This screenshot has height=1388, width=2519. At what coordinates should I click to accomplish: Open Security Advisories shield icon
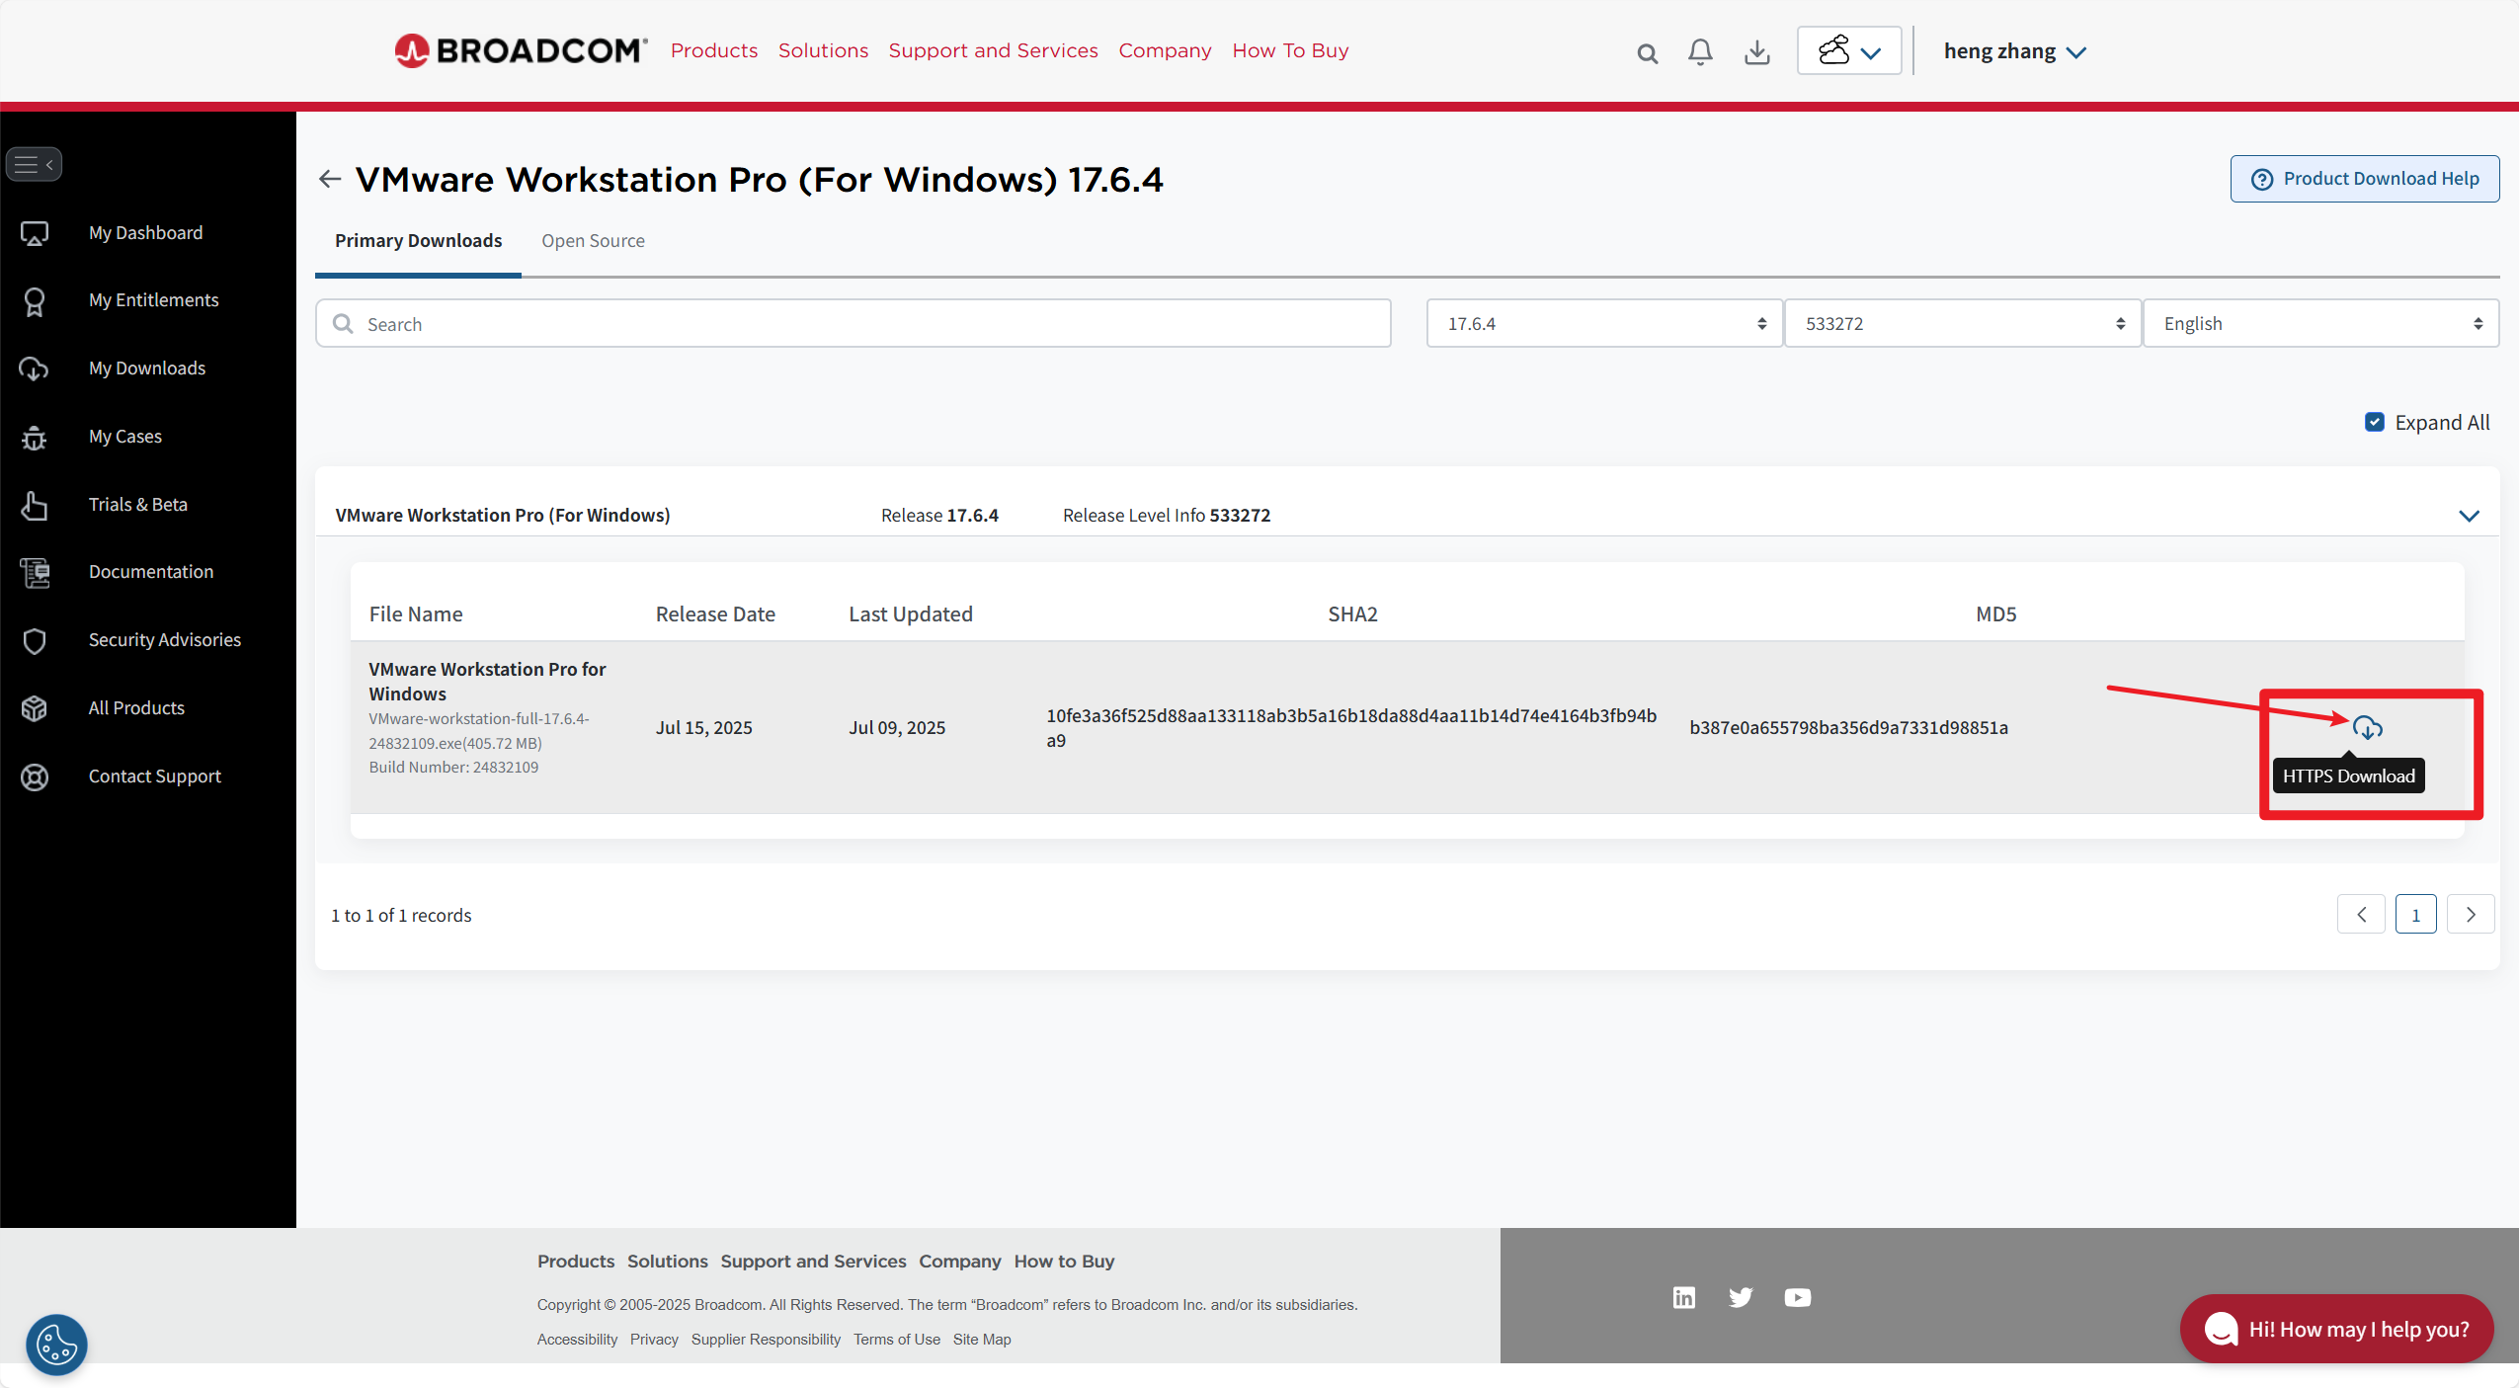[x=35, y=640]
